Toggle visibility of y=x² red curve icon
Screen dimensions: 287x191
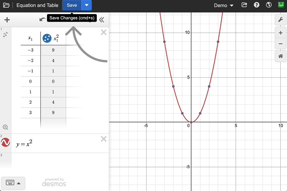click(x=6, y=143)
